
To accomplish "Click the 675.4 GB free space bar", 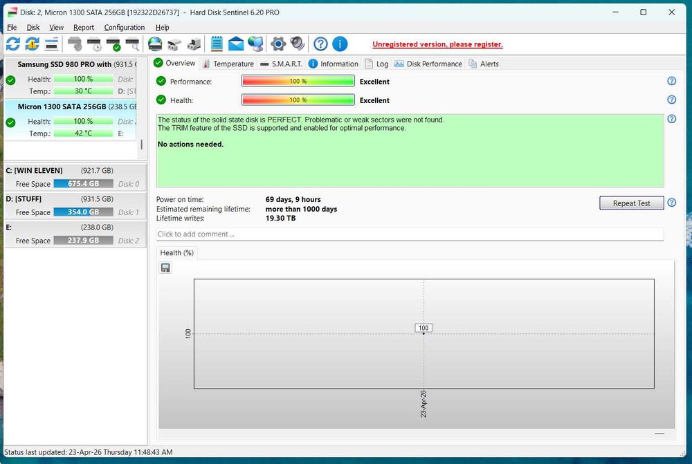I will pyautogui.click(x=84, y=183).
